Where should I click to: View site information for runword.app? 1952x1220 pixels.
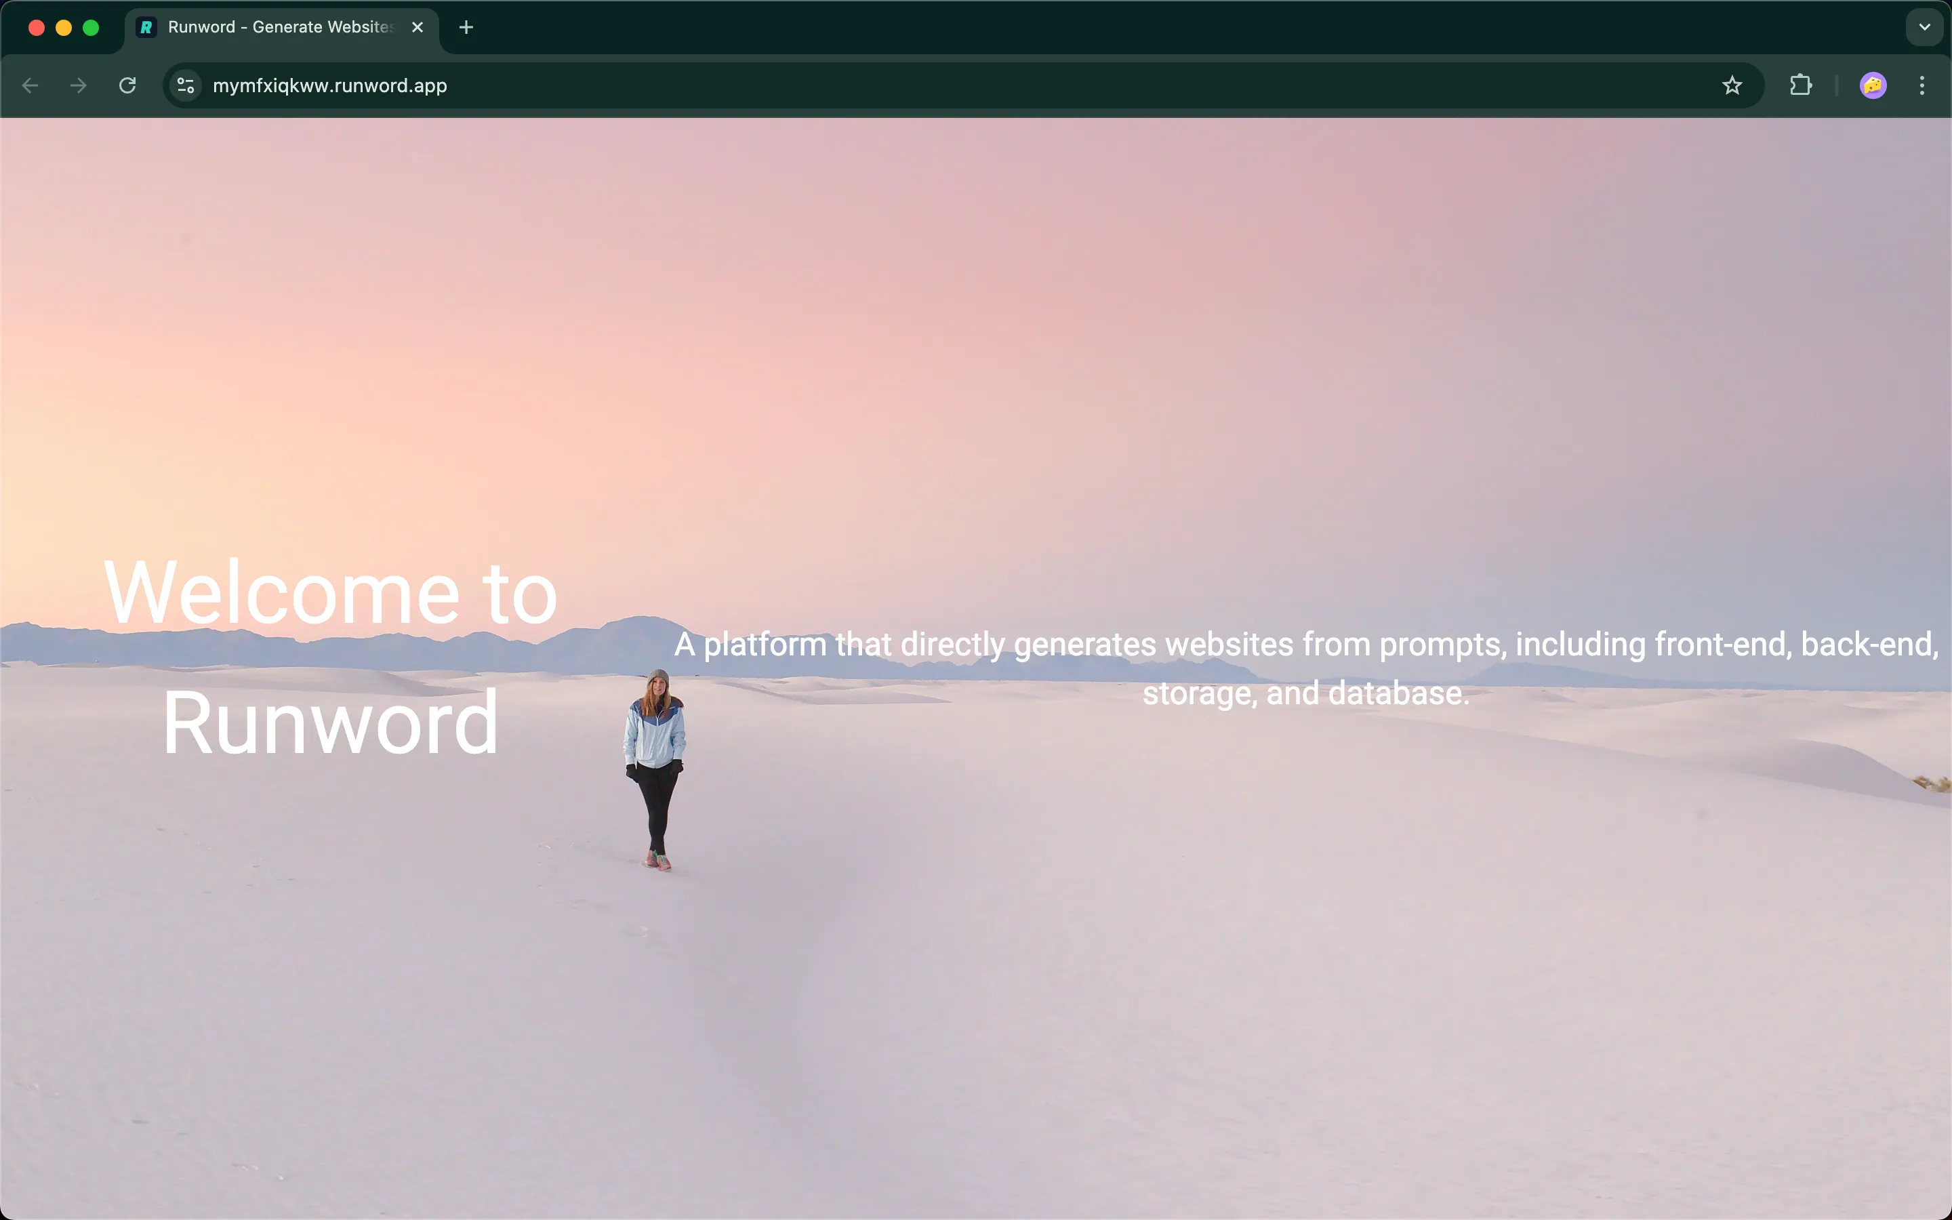click(186, 85)
